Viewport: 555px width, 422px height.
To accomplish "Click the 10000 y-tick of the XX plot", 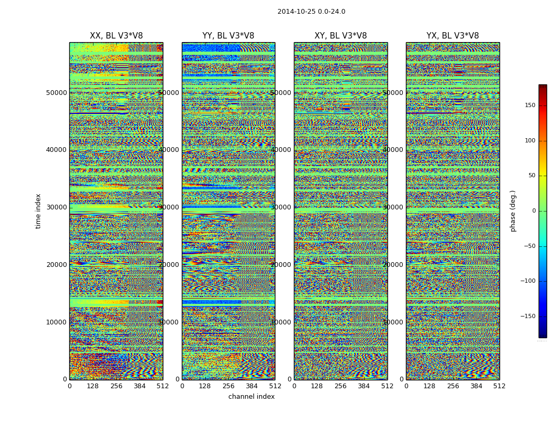I will [x=57, y=322].
